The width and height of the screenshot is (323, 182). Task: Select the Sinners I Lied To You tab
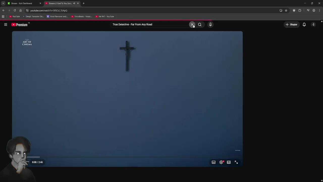[60, 3]
